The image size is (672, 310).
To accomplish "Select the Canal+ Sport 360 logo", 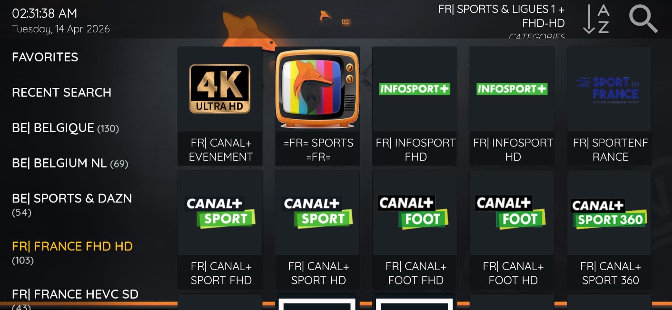I will point(609,214).
